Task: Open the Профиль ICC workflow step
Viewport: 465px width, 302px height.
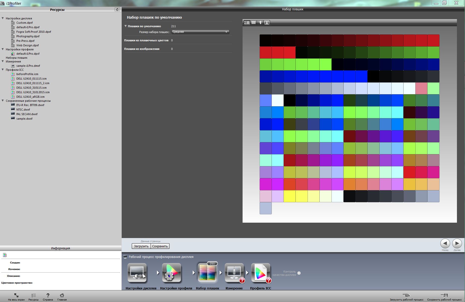Action: [x=260, y=273]
